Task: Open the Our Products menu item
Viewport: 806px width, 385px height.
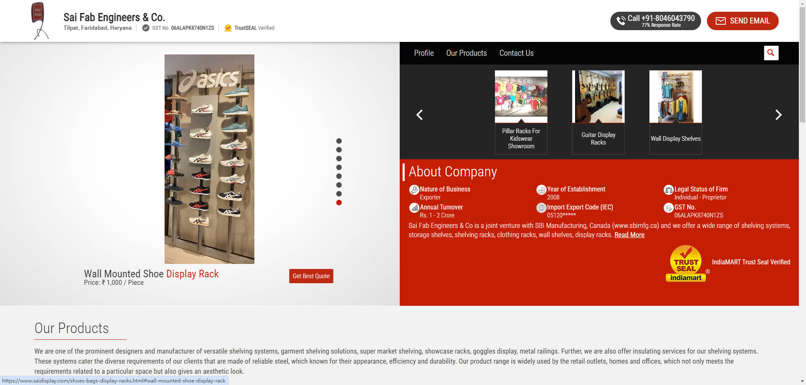Action: tap(466, 53)
